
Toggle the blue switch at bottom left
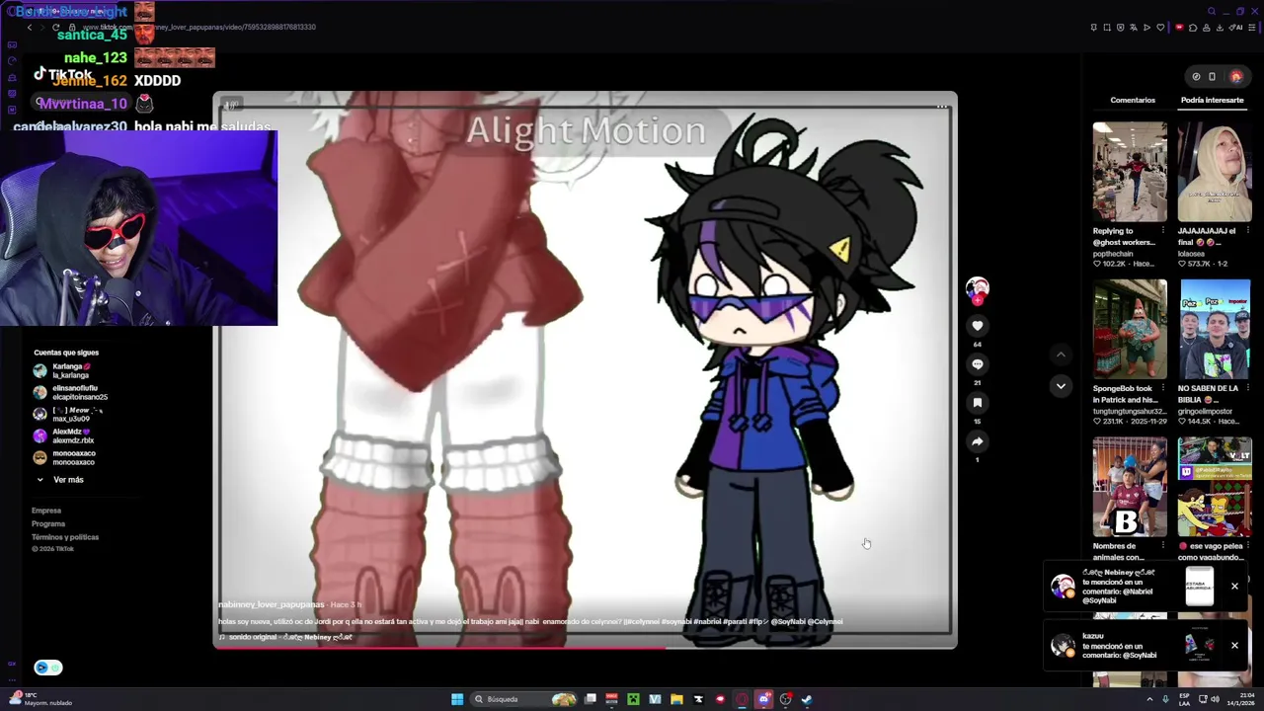click(48, 668)
